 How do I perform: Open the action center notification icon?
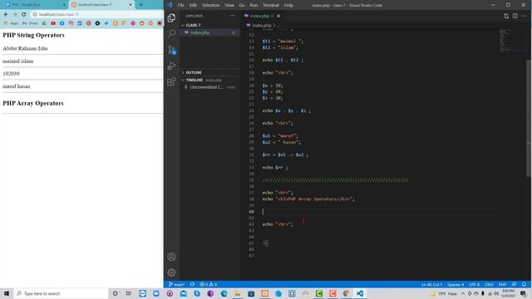click(523, 293)
